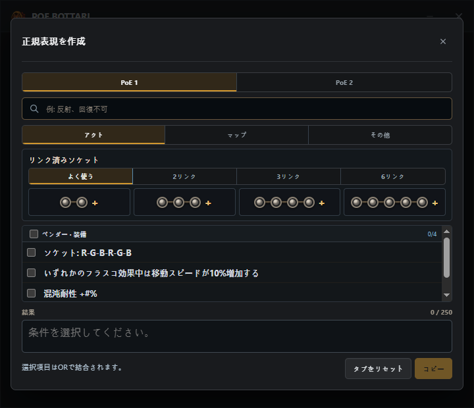The image size is (474, 408).
Task: Click the タブをリセット button
Action: point(378,369)
